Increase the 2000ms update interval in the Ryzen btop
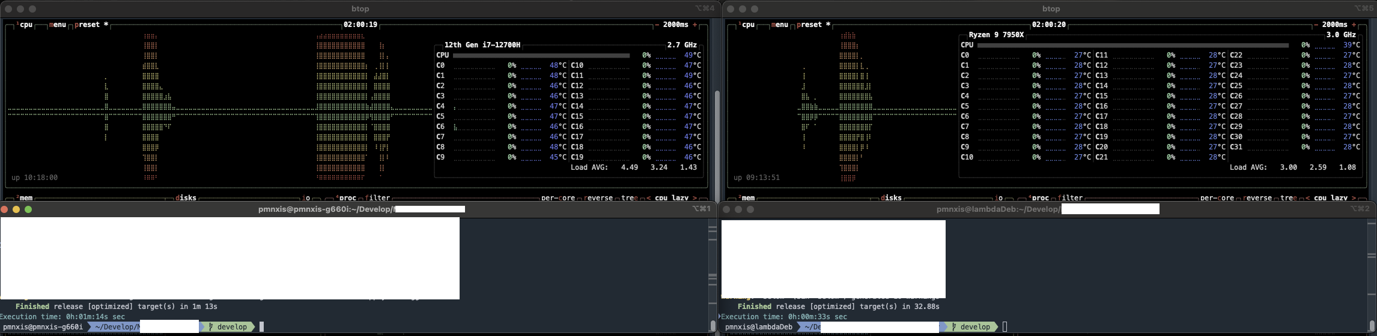 tap(1355, 25)
